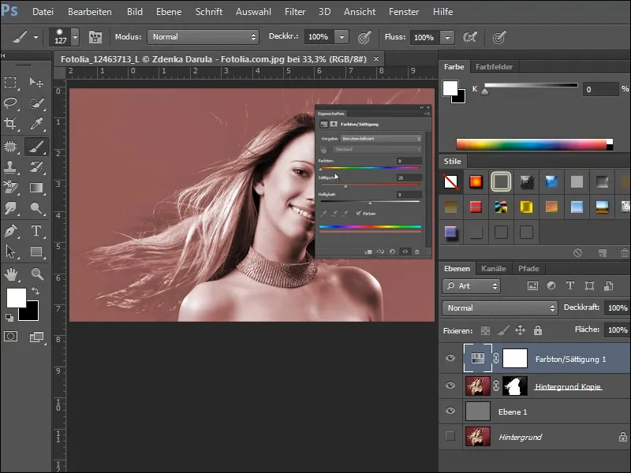
Task: Click the layer Deckkraft value field
Action: [617, 308]
